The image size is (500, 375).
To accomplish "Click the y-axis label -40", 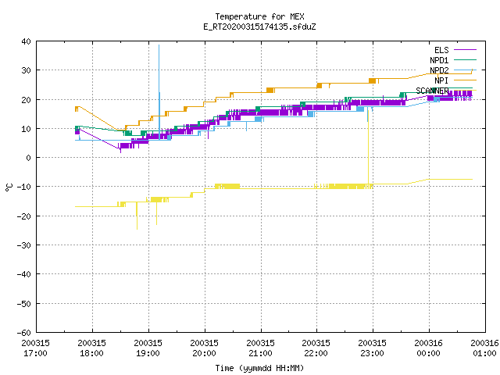I will coord(24,274).
